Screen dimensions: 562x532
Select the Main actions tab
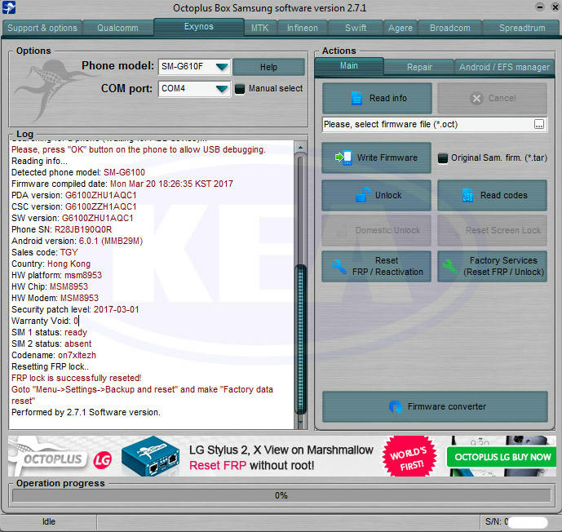point(349,66)
